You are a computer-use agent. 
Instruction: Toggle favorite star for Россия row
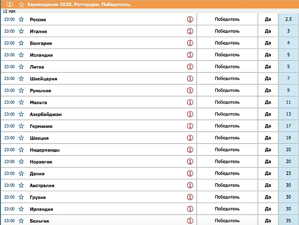pos(21,19)
